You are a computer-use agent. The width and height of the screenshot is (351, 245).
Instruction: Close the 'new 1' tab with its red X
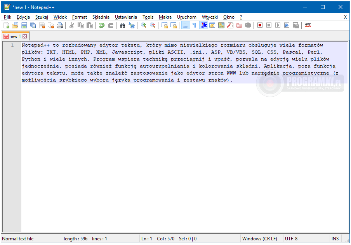click(25, 36)
